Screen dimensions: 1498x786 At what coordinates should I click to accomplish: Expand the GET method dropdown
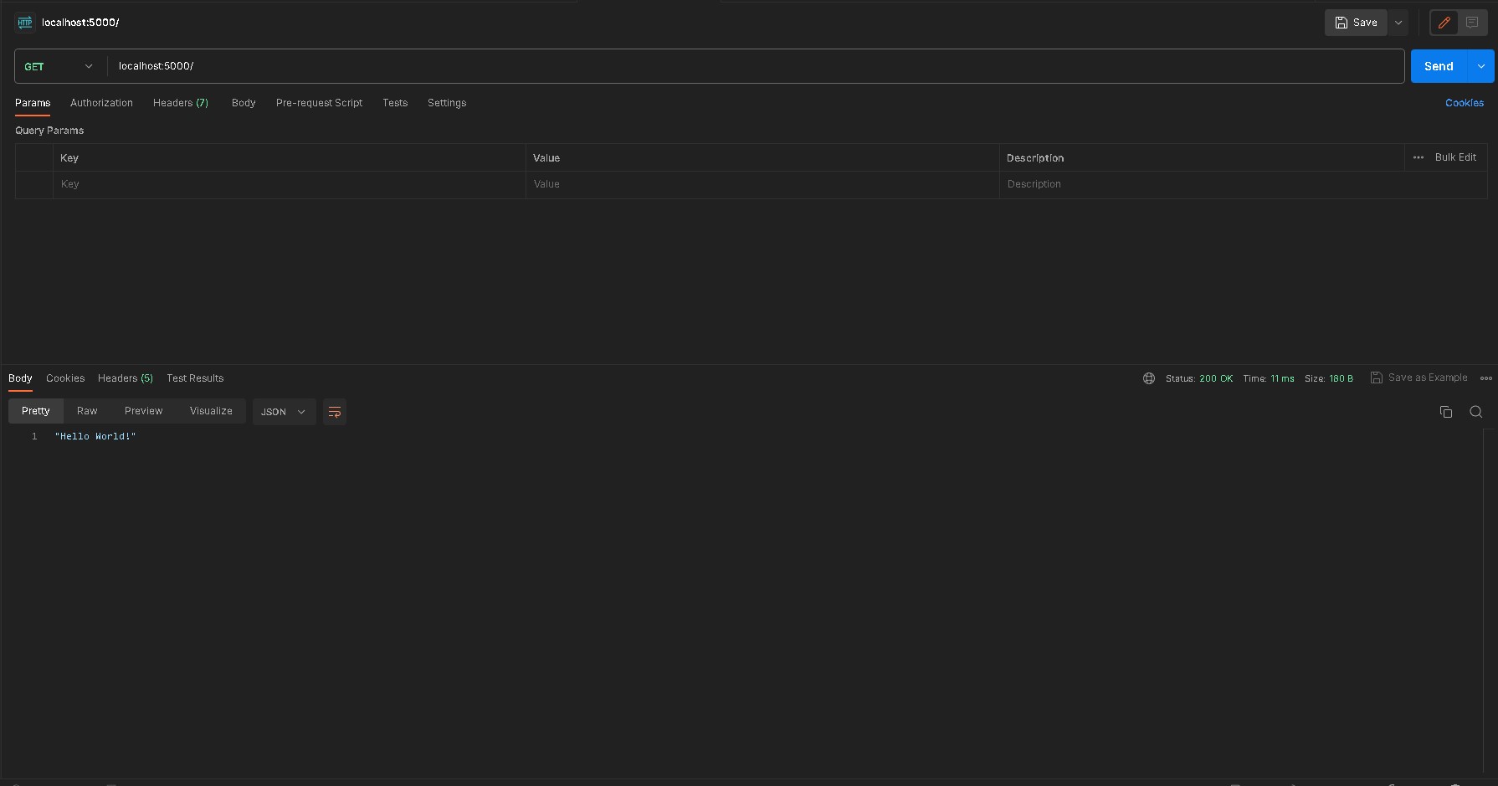59,66
